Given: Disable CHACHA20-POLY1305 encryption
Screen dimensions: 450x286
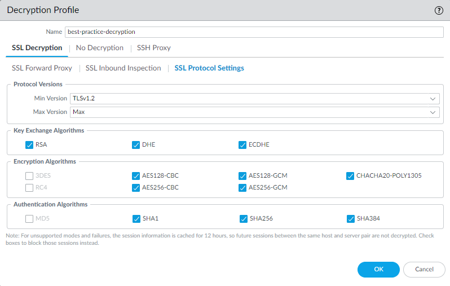Looking at the screenshot, I should click(350, 175).
